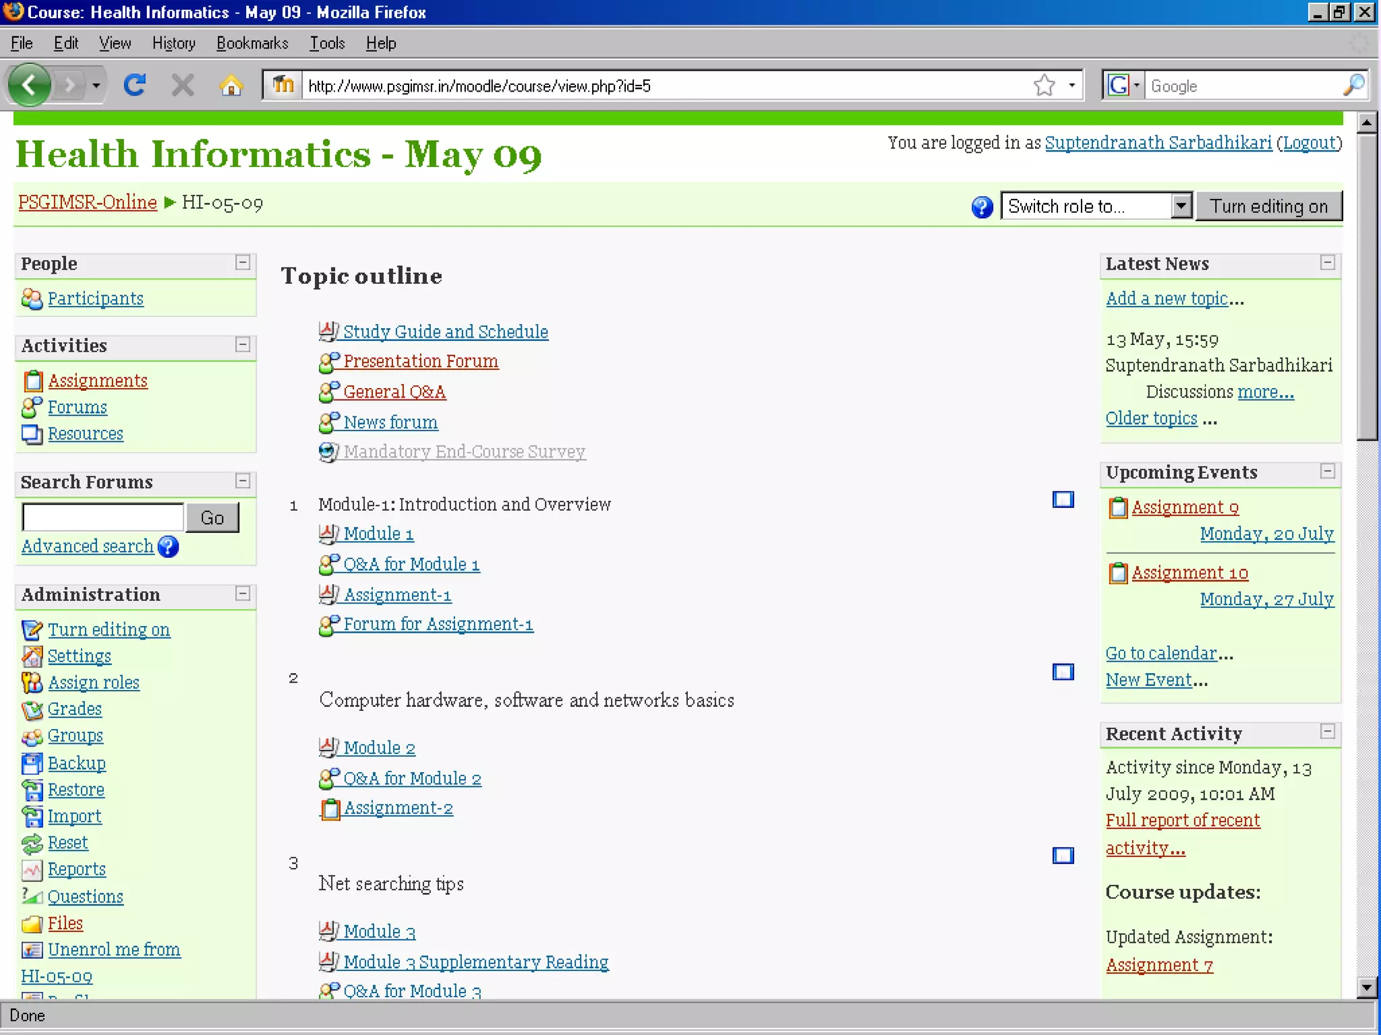The image size is (1381, 1035).
Task: Click the Backup floppy disk icon
Action: point(32,763)
